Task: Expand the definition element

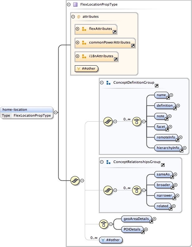Action: point(178,106)
